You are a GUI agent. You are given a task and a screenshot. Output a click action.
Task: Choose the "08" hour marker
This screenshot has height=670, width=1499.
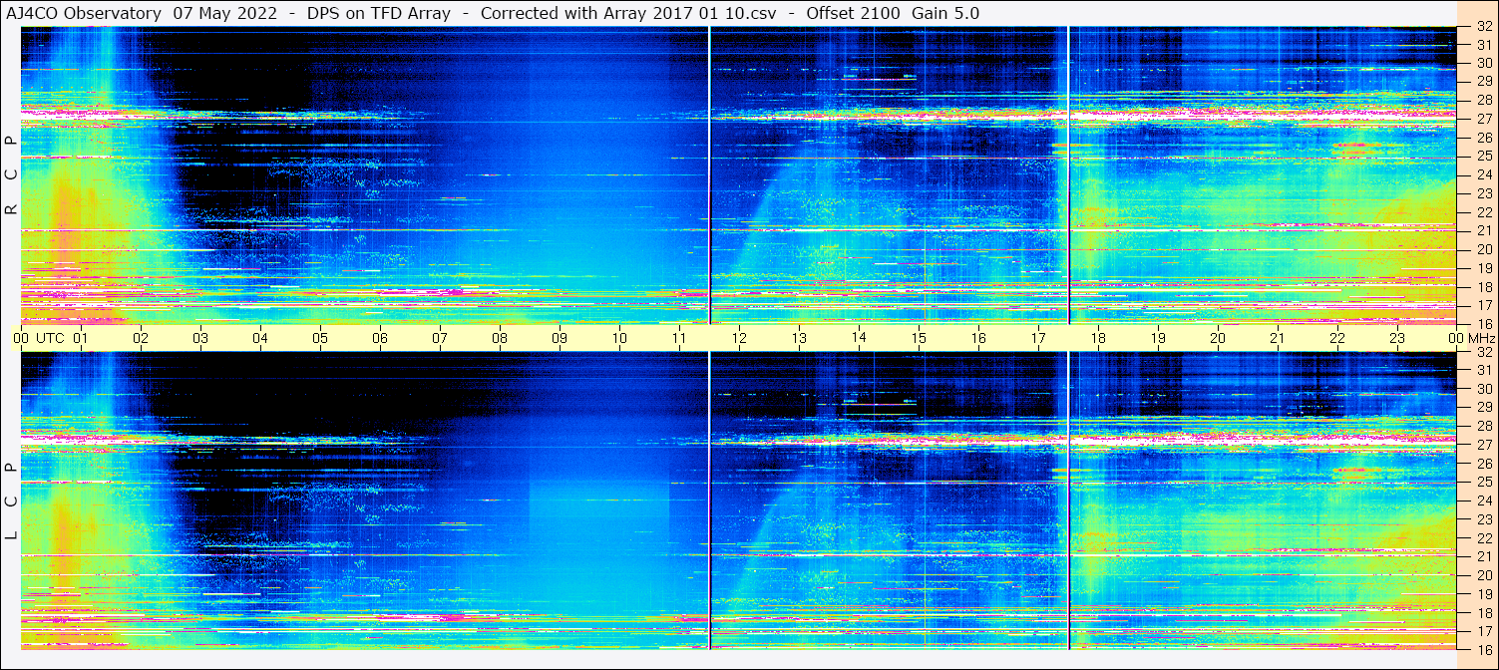coord(500,338)
